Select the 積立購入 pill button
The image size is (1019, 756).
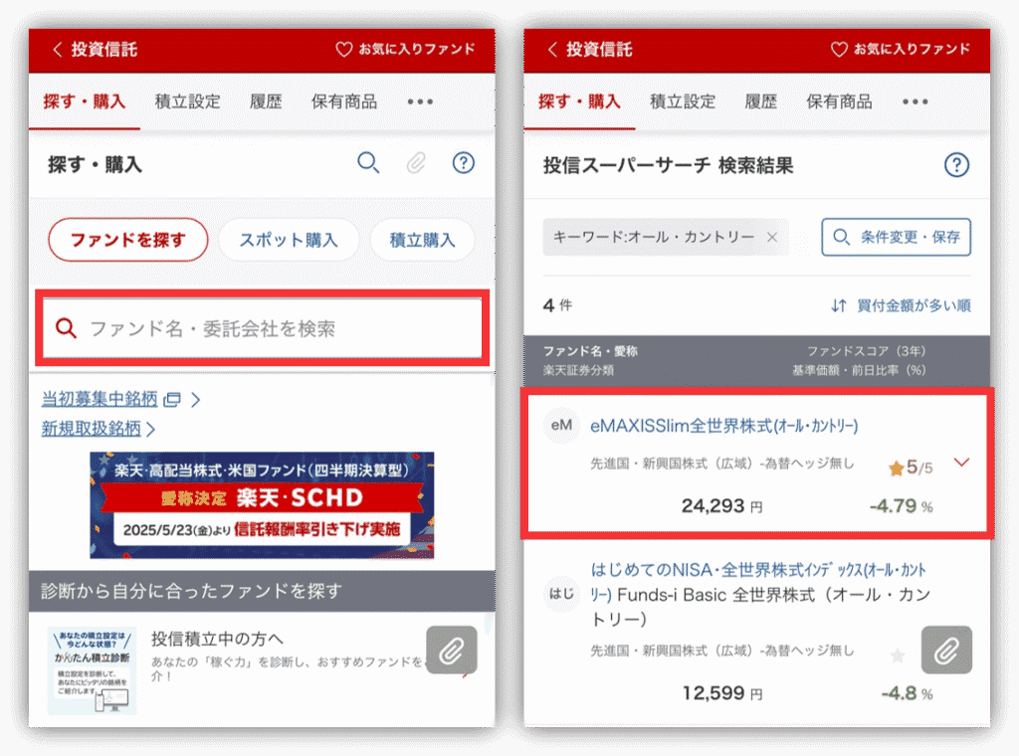tap(422, 240)
